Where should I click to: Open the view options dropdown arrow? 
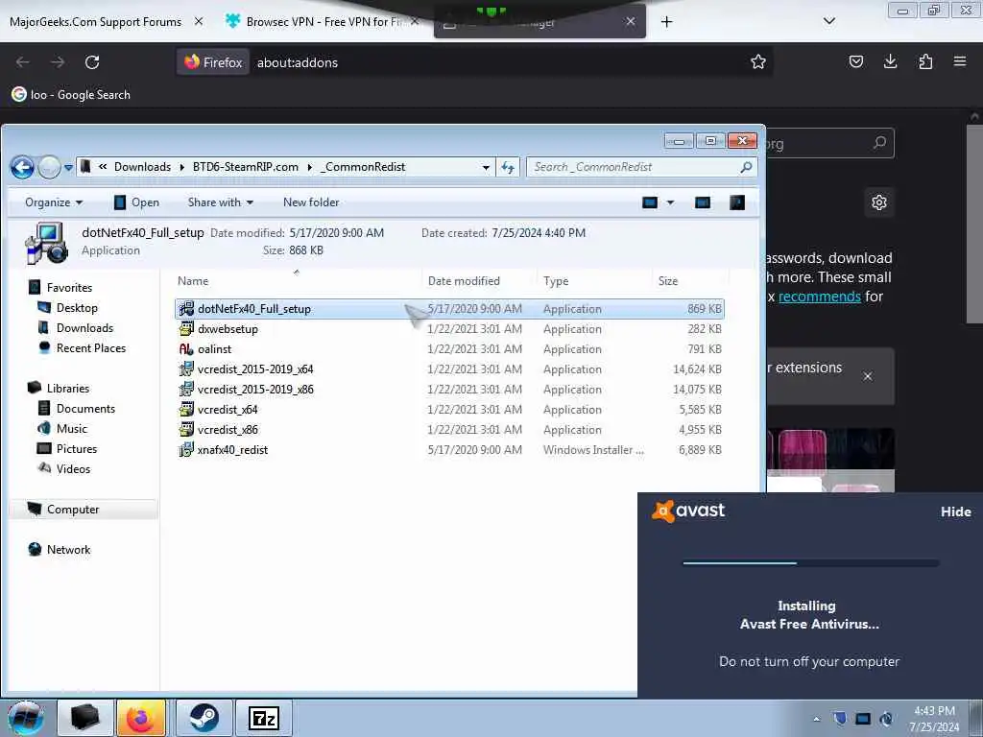[670, 202]
